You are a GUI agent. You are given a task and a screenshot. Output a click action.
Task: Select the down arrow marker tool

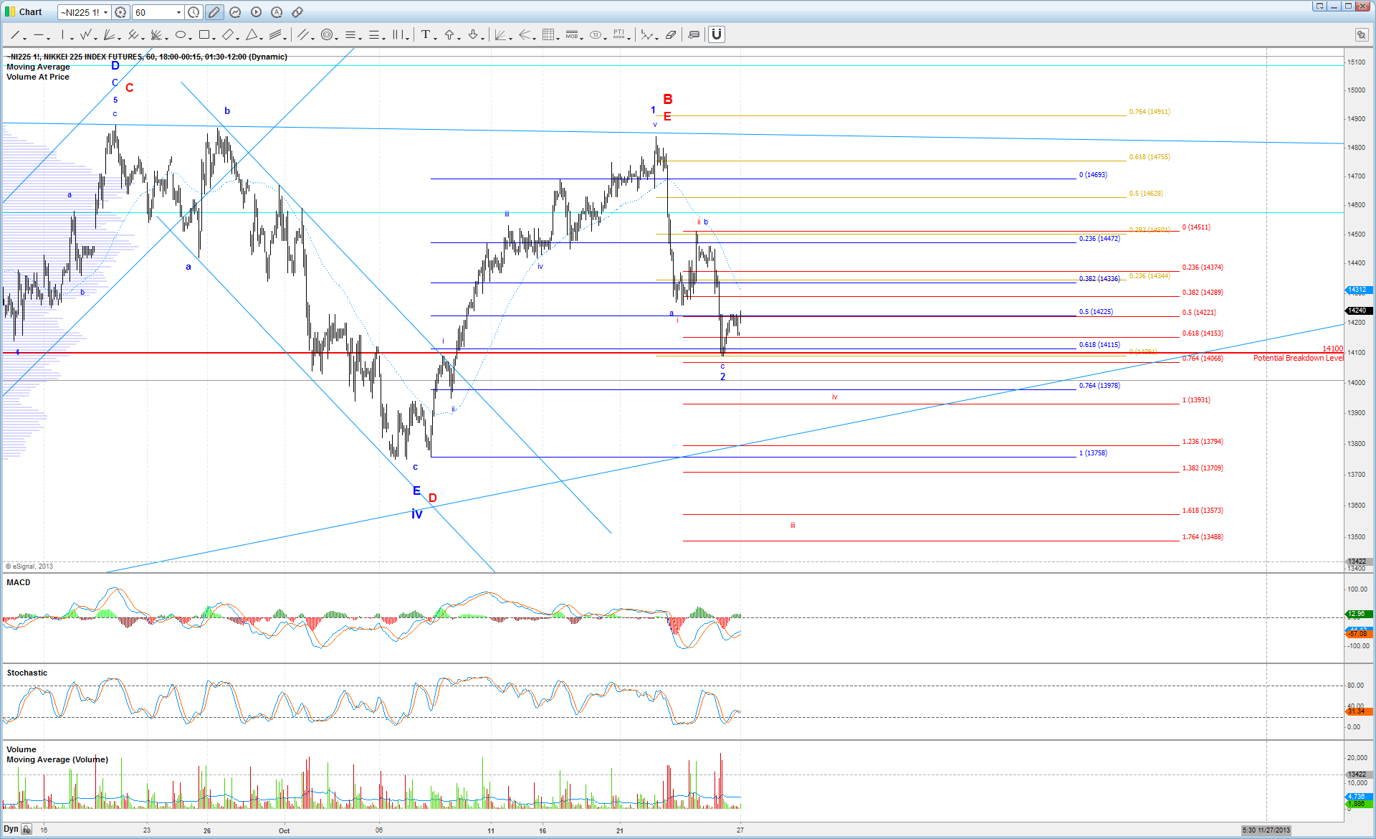(473, 34)
